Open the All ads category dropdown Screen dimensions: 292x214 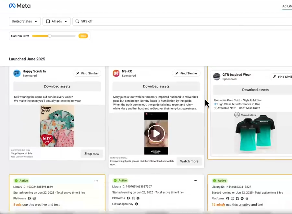tap(56, 21)
